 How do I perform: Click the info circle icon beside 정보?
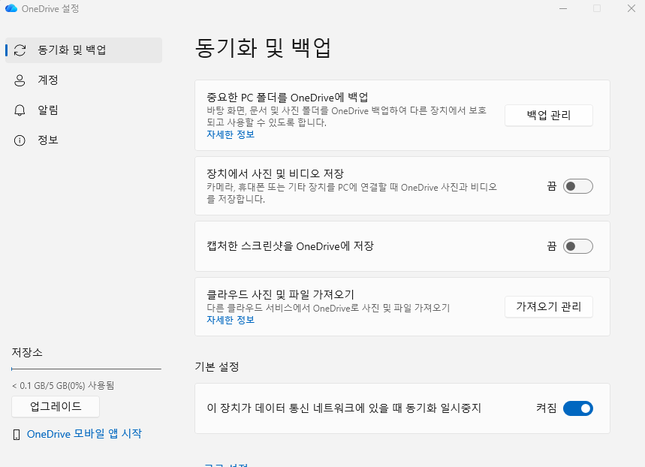[20, 140]
